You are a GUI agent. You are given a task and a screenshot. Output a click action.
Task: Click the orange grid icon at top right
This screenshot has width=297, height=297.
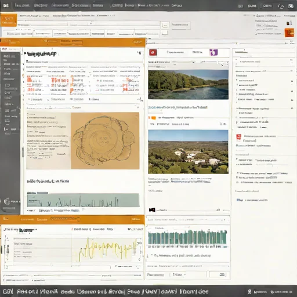(289, 32)
